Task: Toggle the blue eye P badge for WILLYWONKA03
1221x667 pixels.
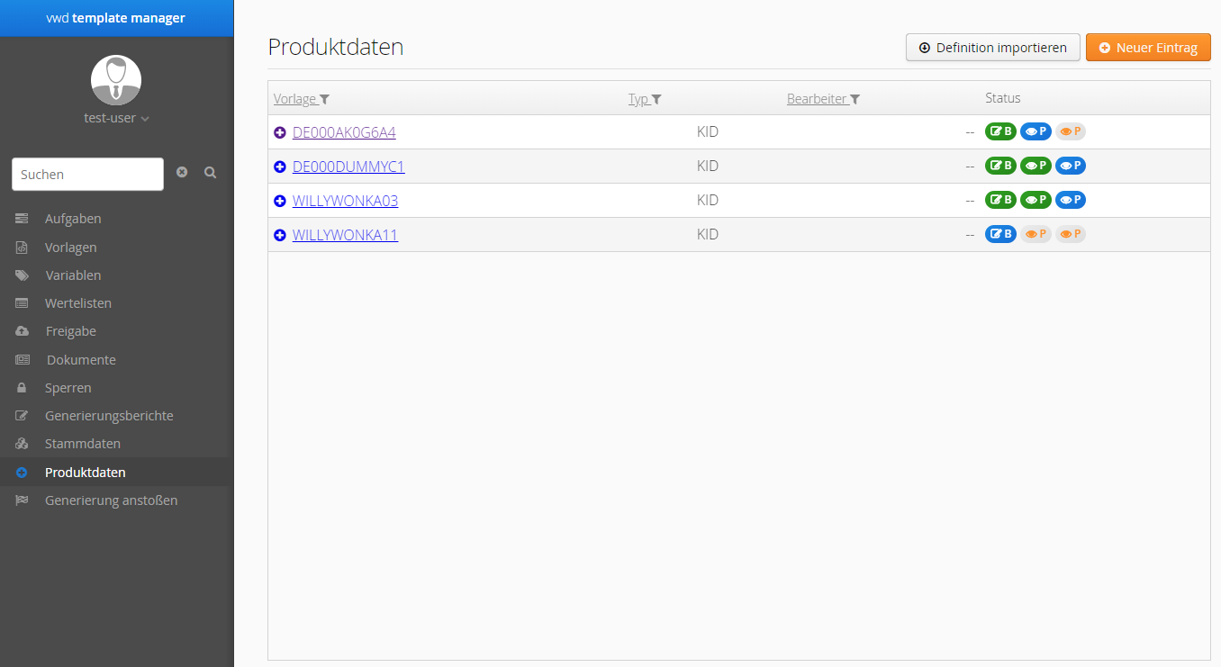Action: pyautogui.click(x=1071, y=200)
